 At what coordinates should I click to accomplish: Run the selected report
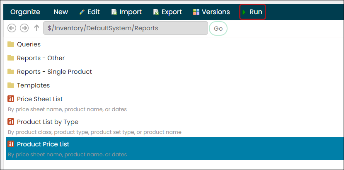252,12
